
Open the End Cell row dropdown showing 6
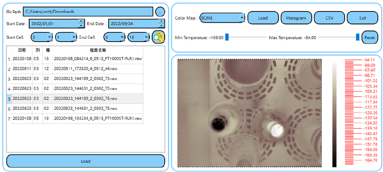tap(114, 37)
